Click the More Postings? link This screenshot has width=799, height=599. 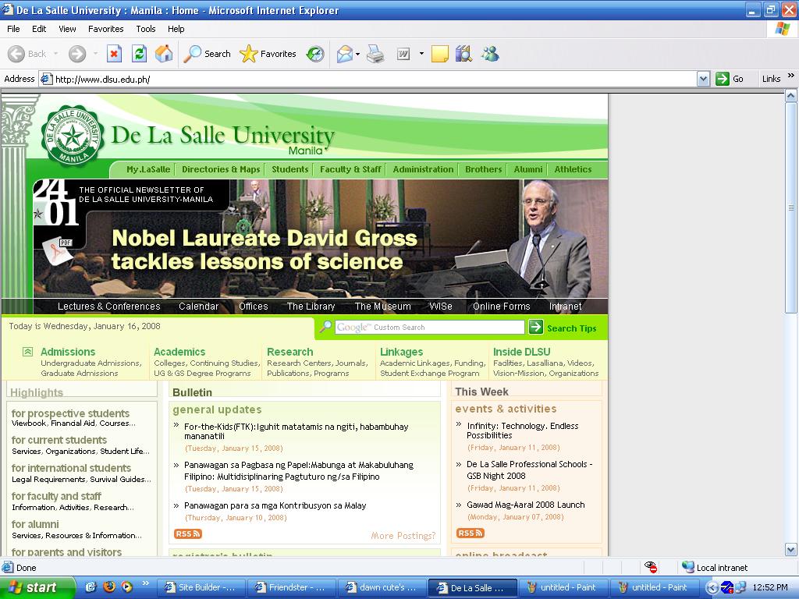pyautogui.click(x=403, y=535)
